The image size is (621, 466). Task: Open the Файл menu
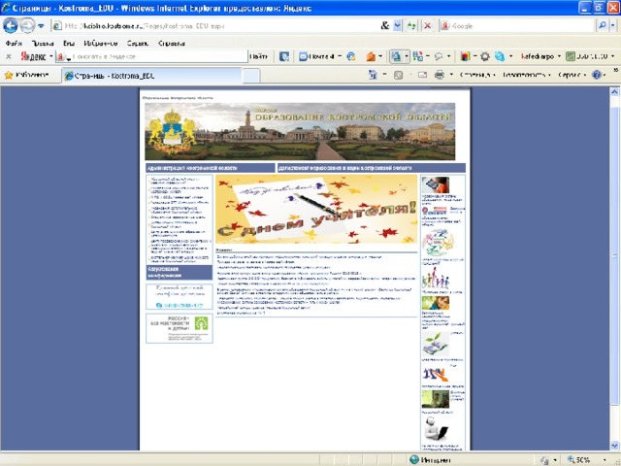pos(14,43)
